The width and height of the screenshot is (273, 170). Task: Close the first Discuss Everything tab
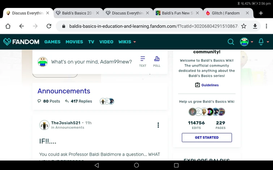tap(47, 13)
